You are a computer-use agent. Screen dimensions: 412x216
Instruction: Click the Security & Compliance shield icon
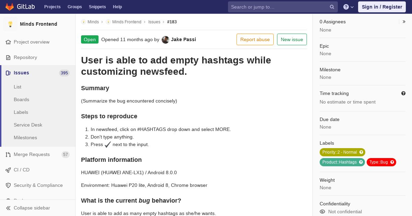8,185
